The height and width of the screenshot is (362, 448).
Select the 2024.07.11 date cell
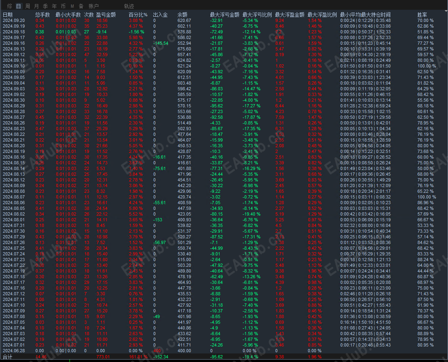[14, 300]
